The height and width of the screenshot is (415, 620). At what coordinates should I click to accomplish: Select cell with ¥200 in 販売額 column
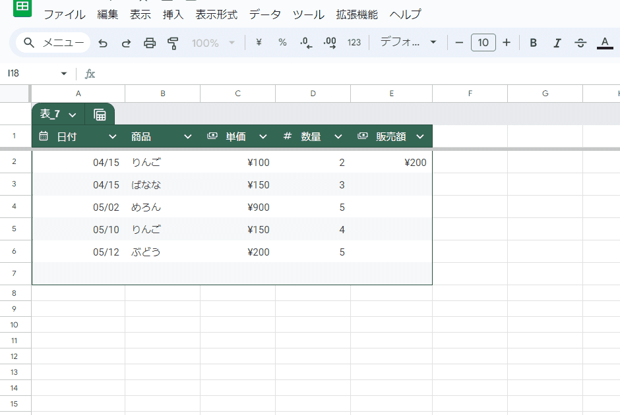[391, 162]
